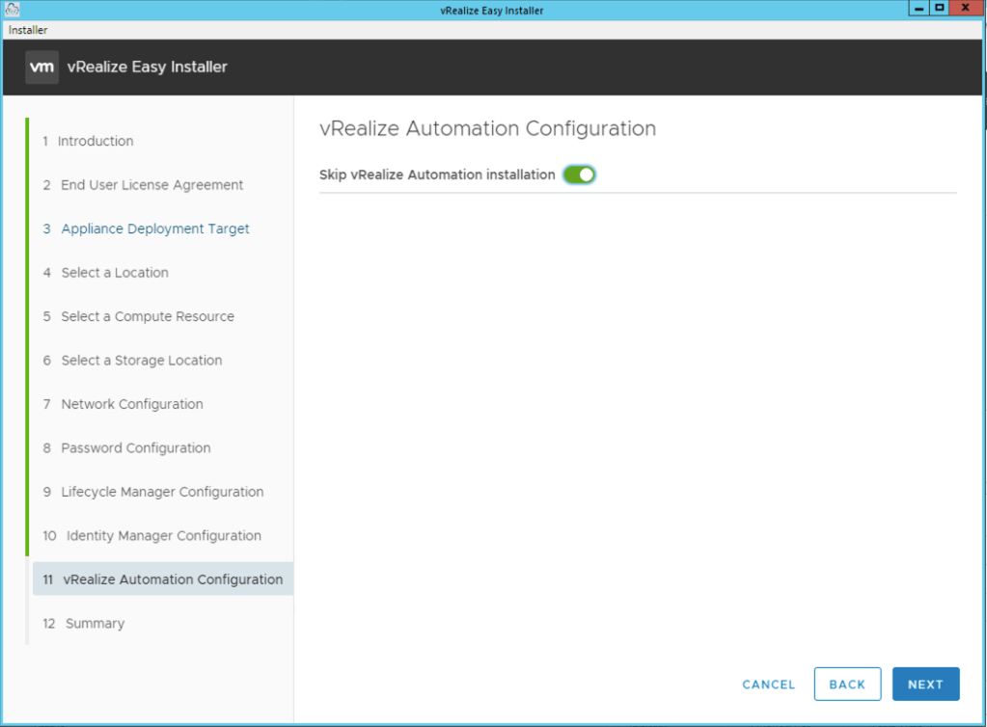This screenshot has width=987, height=727.
Task: Click the installer app icon in title bar
Action: [13, 10]
